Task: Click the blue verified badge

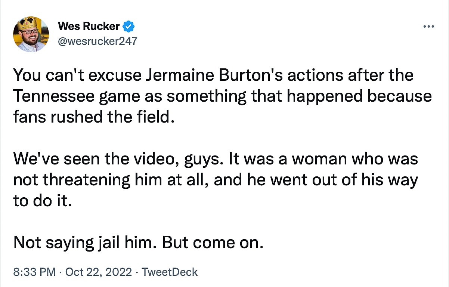Action: click(129, 27)
